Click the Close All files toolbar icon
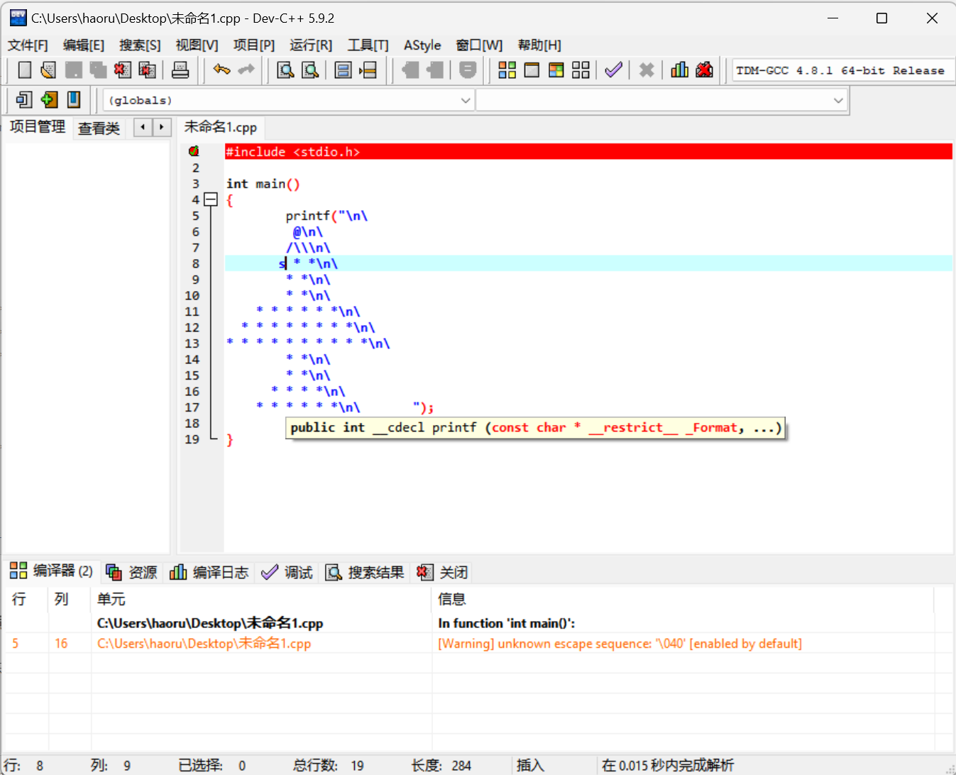The width and height of the screenshot is (956, 775). [148, 70]
